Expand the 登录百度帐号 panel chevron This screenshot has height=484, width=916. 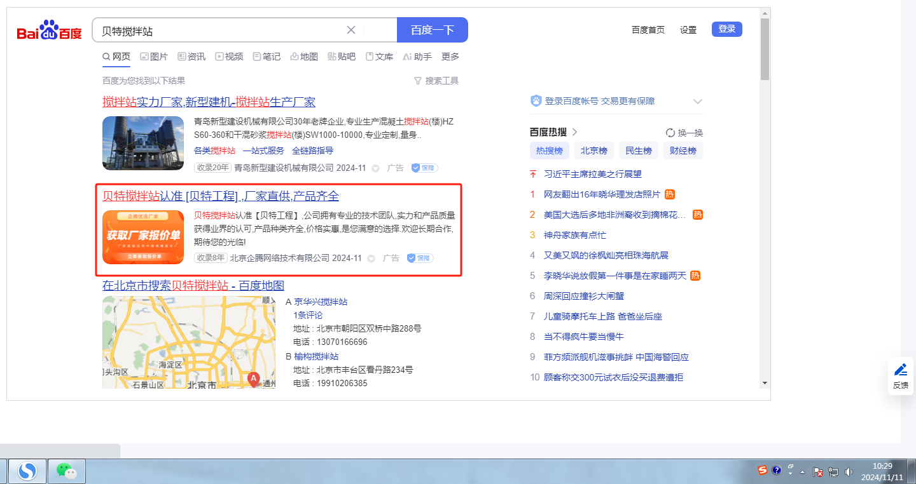(x=697, y=102)
